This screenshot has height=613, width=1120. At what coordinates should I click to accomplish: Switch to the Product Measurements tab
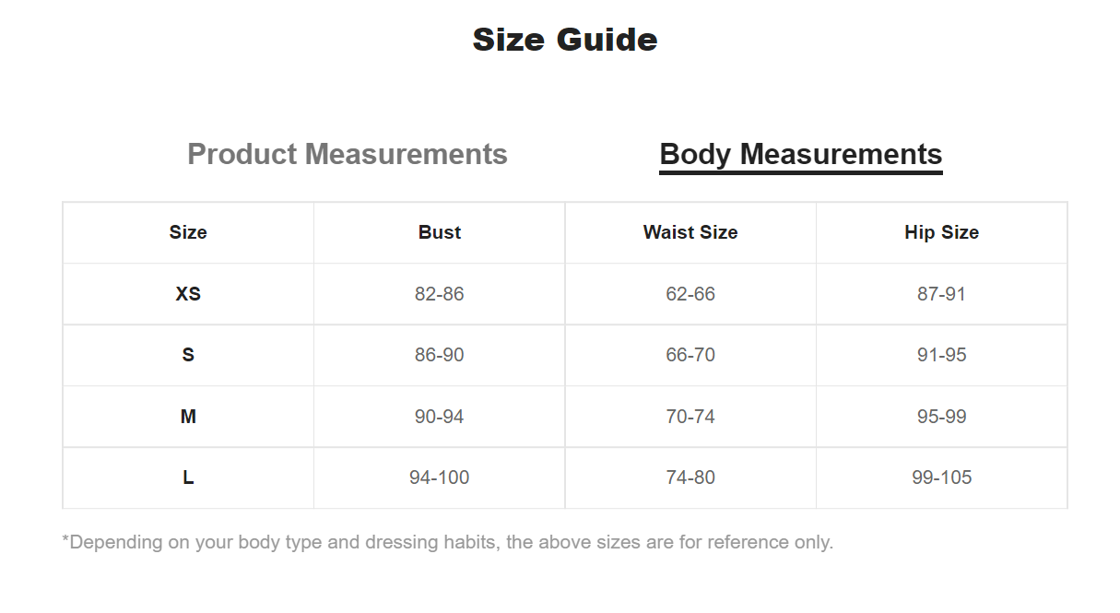click(x=347, y=154)
